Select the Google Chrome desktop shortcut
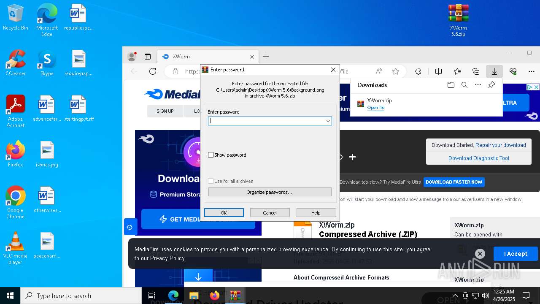 click(16, 203)
